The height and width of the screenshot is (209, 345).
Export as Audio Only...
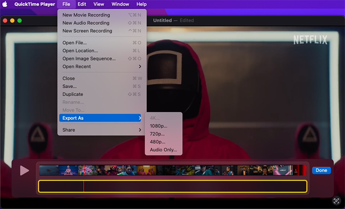pyautogui.click(x=163, y=150)
